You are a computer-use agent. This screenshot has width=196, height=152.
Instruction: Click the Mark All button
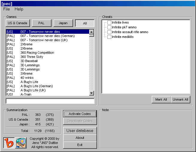tap(161, 99)
